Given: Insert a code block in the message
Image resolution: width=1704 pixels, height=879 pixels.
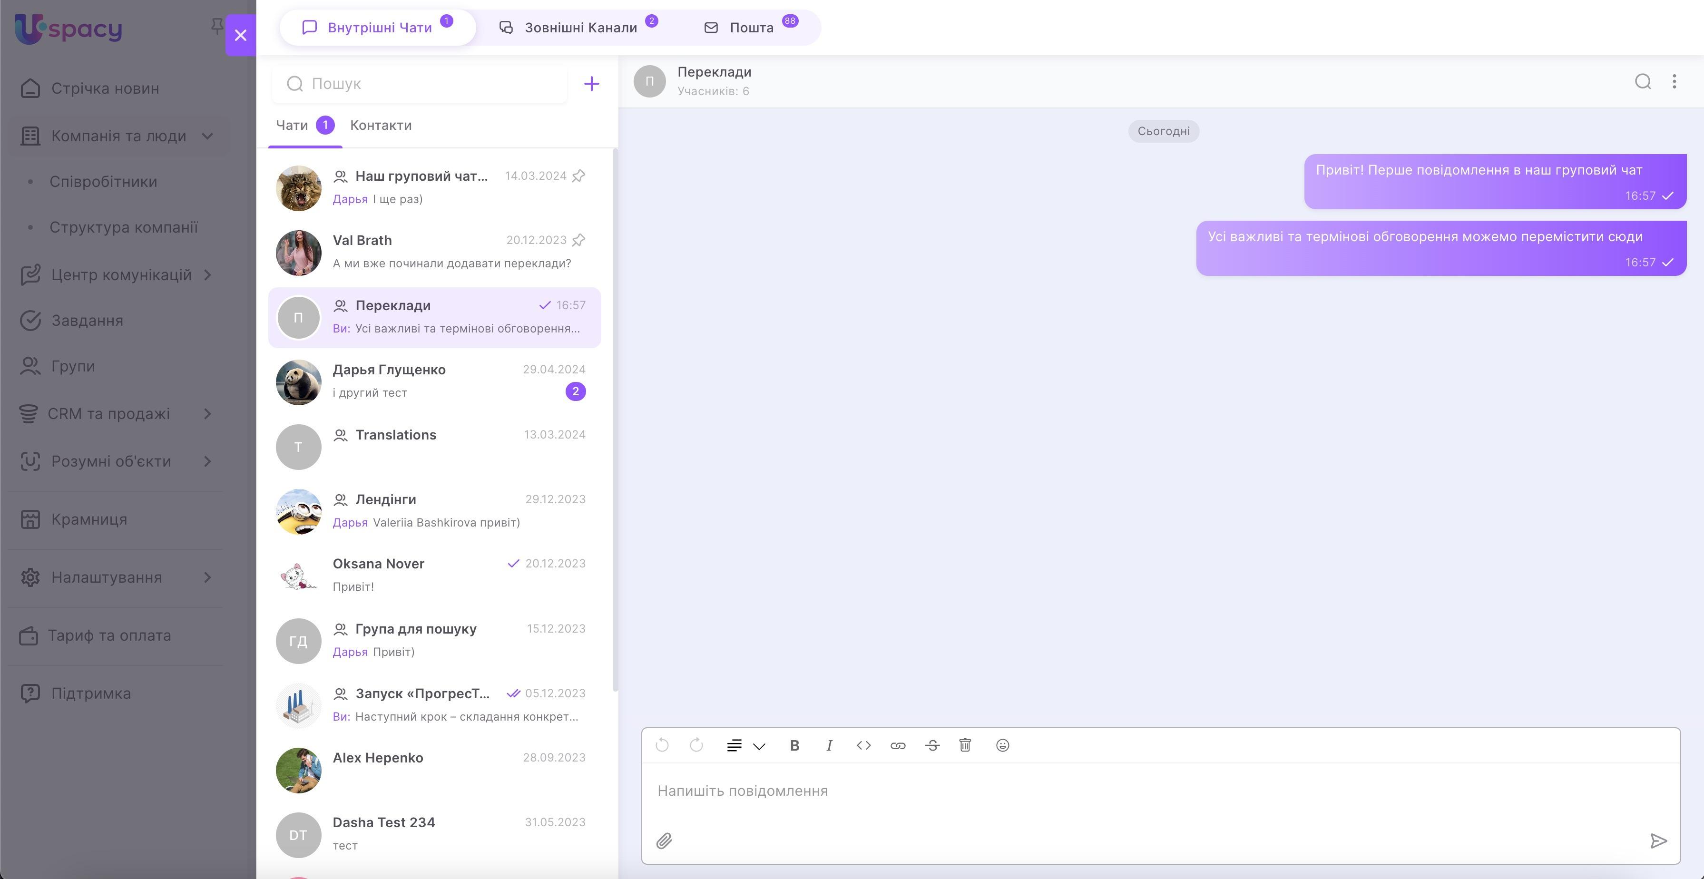Looking at the screenshot, I should (x=863, y=745).
